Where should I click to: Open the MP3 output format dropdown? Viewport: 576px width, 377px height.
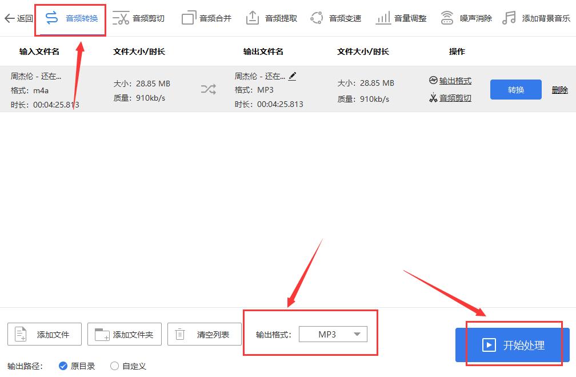333,334
